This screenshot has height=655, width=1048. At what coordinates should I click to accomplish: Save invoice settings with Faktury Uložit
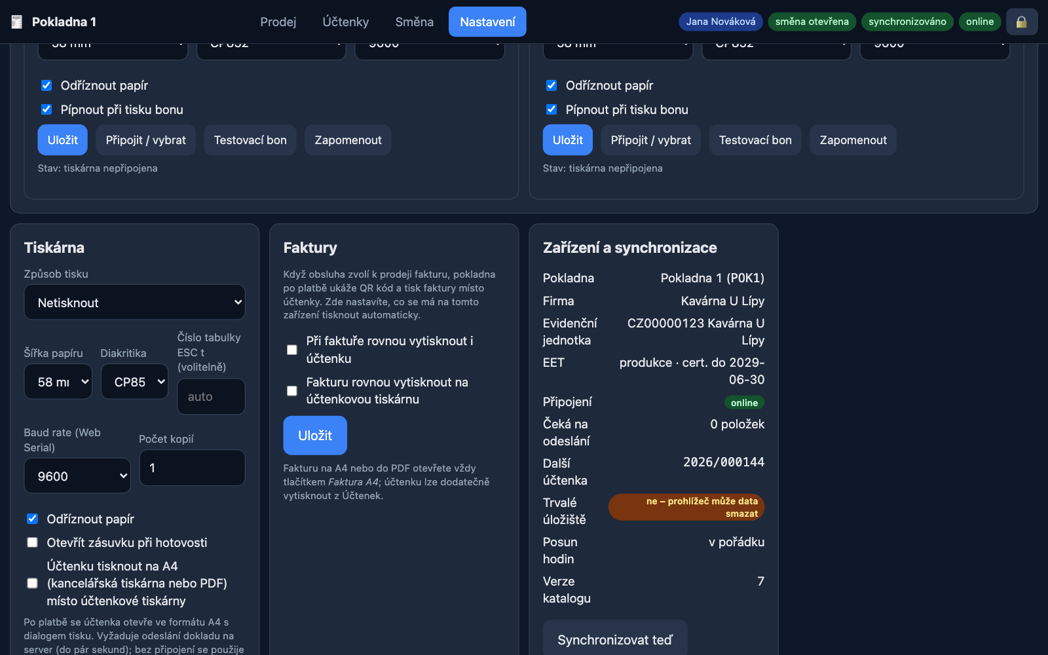[315, 436]
